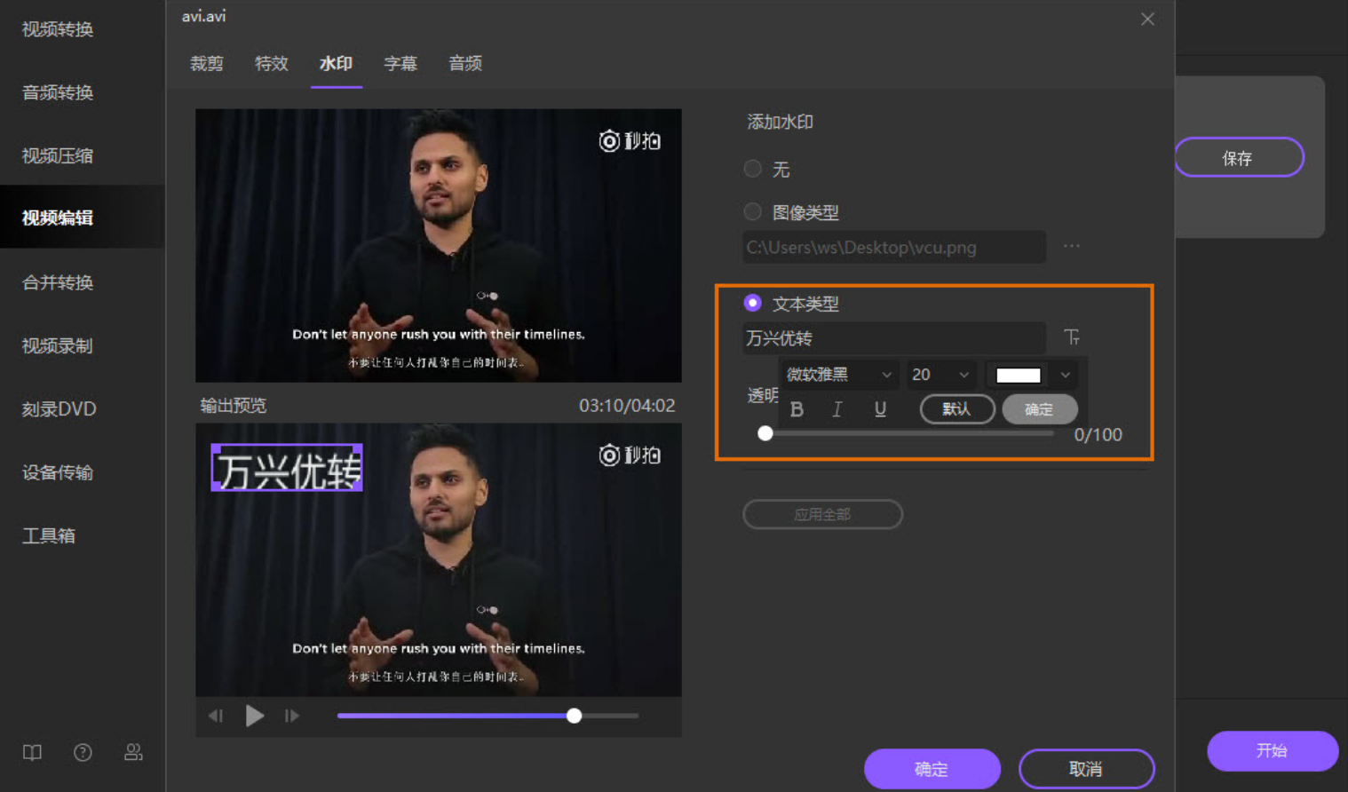The width and height of the screenshot is (1348, 792).
Task: Confirm dialog with purple 确定 button
Action: click(932, 769)
